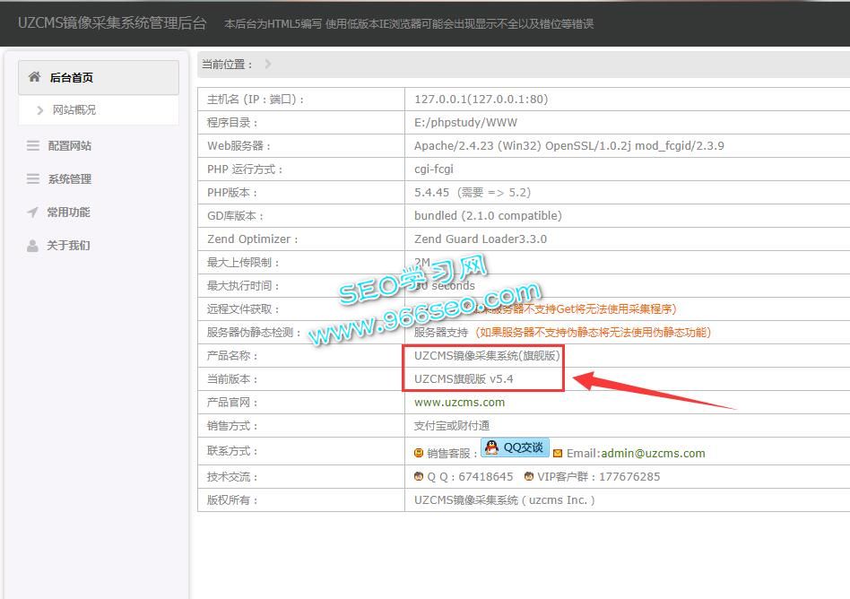Click the home icon beside 后台首页
The width and height of the screenshot is (850, 599).
(x=34, y=77)
